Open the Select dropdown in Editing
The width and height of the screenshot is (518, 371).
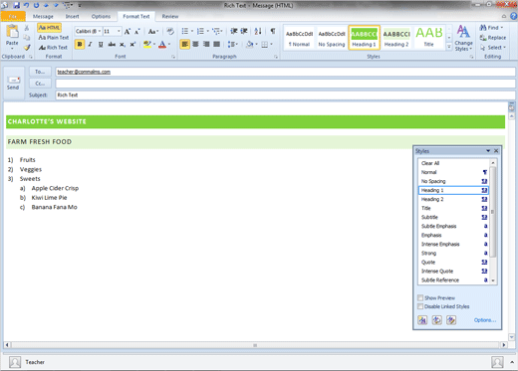pyautogui.click(x=493, y=48)
